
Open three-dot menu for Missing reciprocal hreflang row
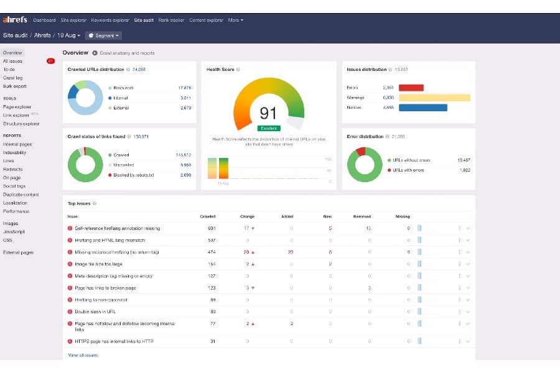459,252
